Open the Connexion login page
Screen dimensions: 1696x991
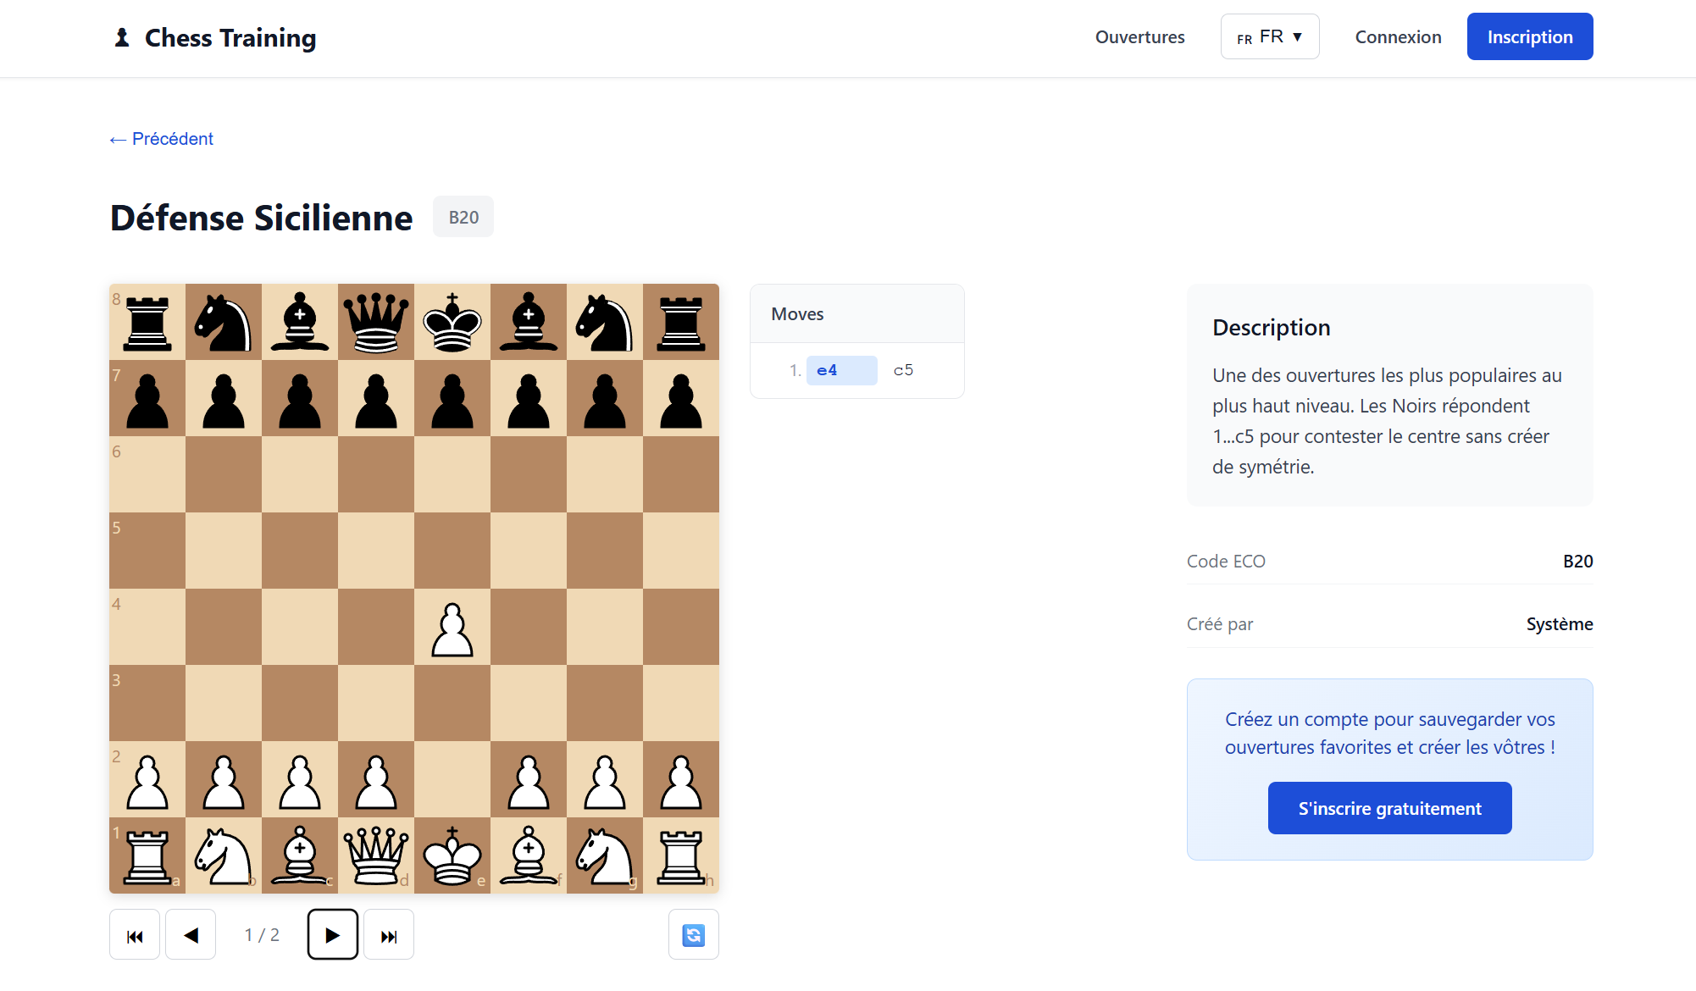(x=1398, y=37)
